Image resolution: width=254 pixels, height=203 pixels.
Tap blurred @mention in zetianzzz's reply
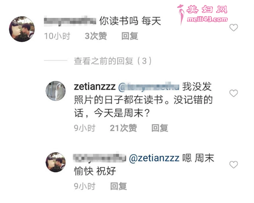(x=149, y=87)
